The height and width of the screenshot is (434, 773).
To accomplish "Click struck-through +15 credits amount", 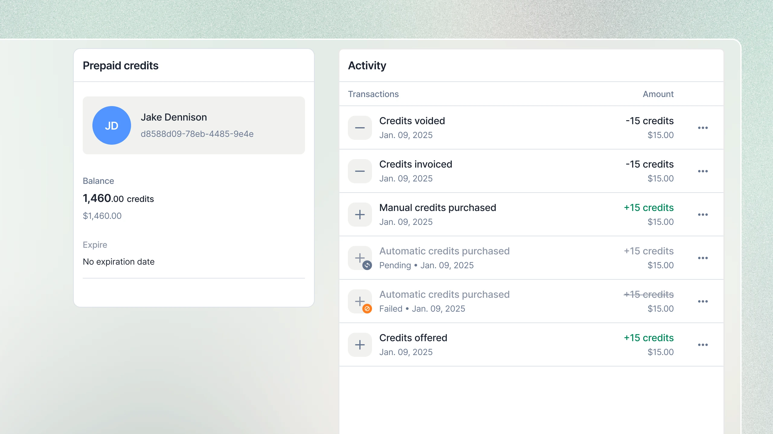I will 649,294.
